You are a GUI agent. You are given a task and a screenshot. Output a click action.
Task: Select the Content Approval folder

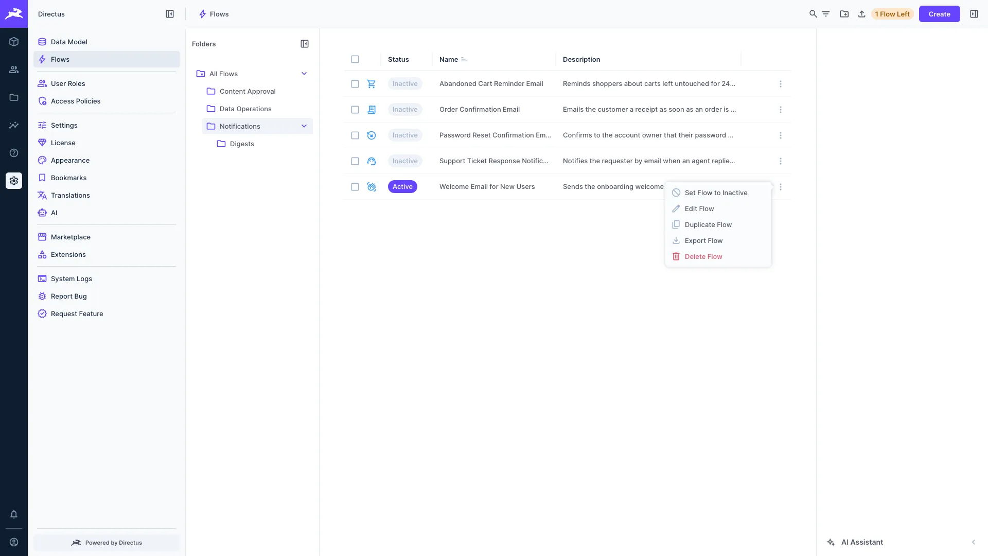click(257, 91)
